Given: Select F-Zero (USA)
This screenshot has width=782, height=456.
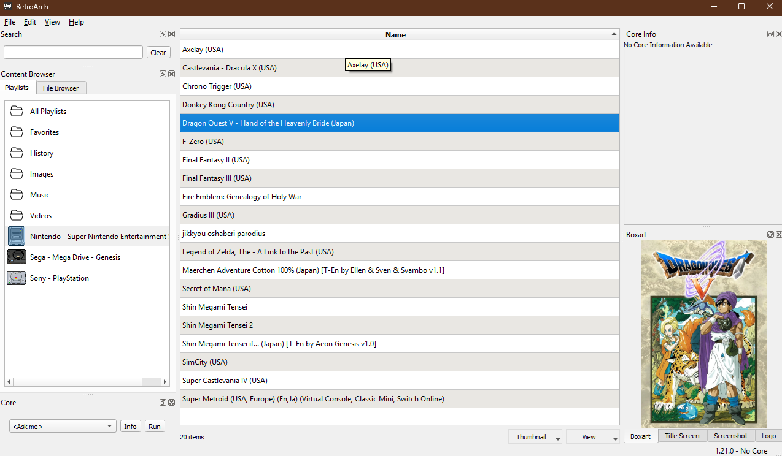Looking at the screenshot, I should [x=400, y=142].
